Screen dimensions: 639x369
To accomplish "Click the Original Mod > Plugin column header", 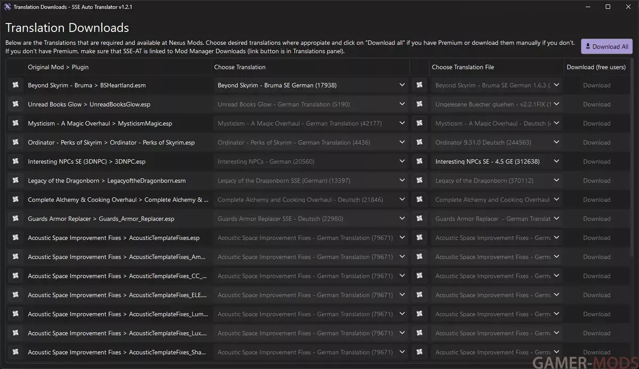I will tap(59, 67).
